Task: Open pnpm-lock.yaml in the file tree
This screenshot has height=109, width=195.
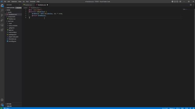Action: click(x=13, y=37)
